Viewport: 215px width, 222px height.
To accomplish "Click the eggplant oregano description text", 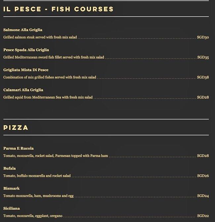I will [x=33, y=216].
